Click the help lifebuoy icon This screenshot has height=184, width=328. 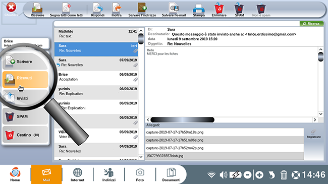click(x=296, y=175)
